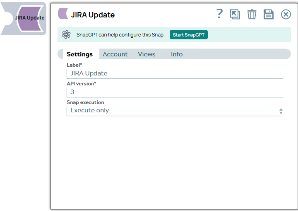Open the Account tab
Image resolution: width=298 pixels, height=211 pixels.
click(x=115, y=54)
